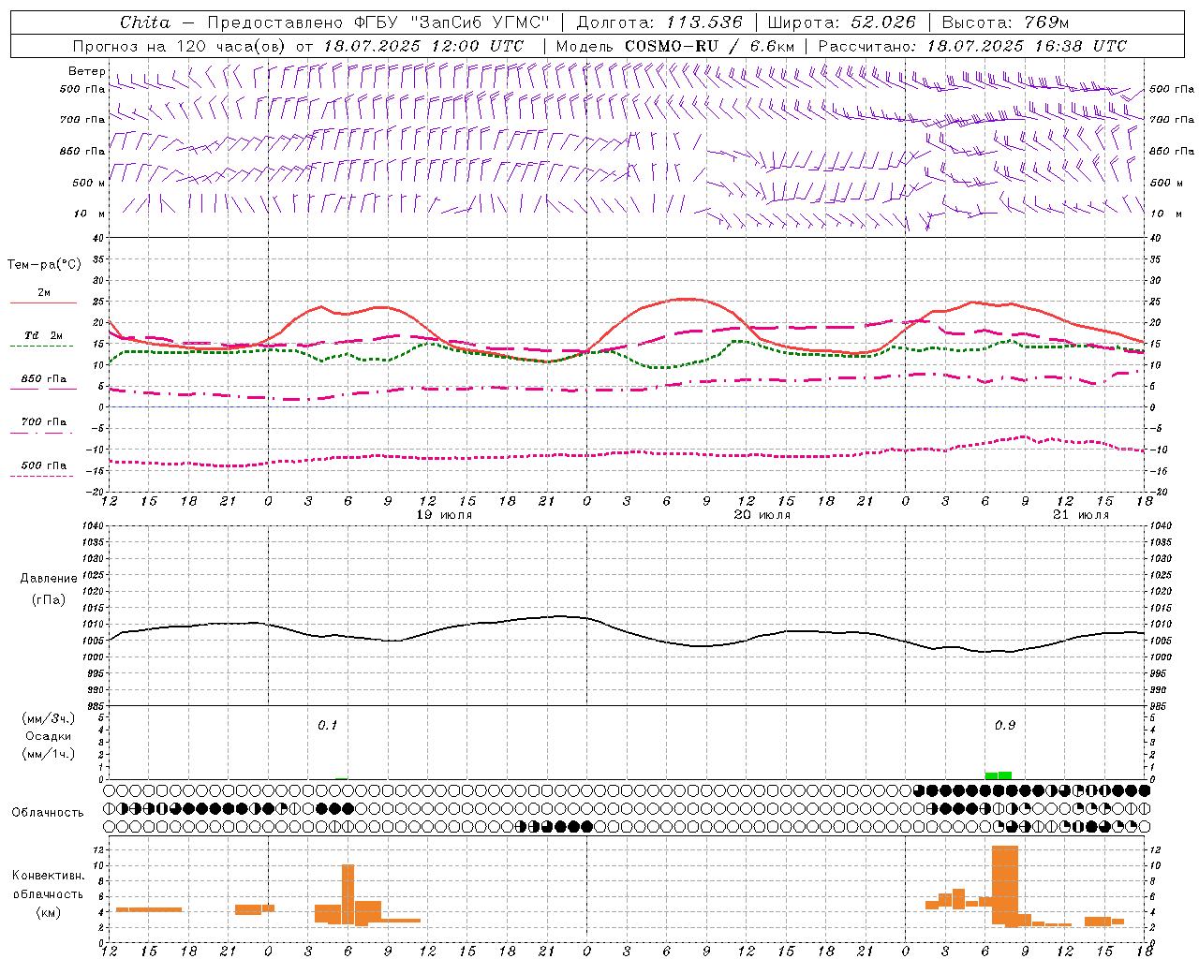Viewport: 1199px width, 959px height.
Task: Click the "(км)" convective height unit label
Action: click(x=50, y=912)
